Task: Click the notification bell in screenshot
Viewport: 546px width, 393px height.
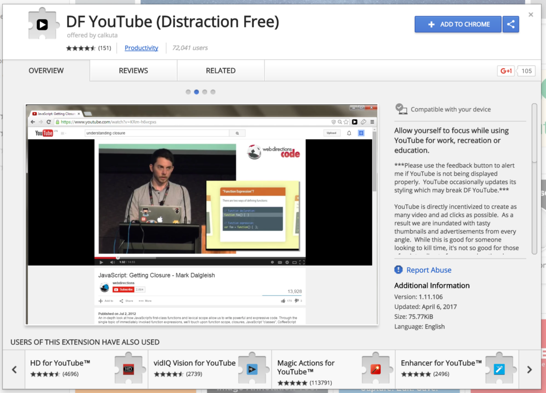Action: pos(349,133)
